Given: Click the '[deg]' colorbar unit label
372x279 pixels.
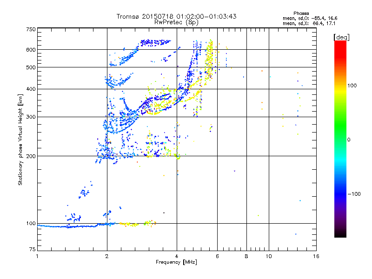Looking at the screenshot, I should [x=341, y=37].
